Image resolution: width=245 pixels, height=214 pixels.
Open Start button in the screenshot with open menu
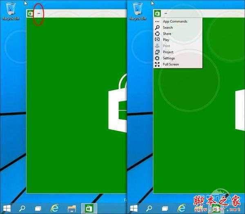coord(134,208)
